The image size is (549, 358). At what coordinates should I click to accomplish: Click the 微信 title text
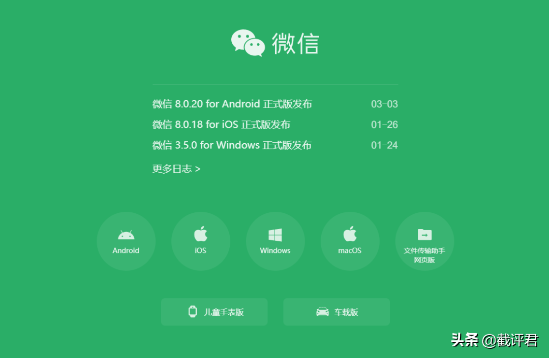point(295,43)
